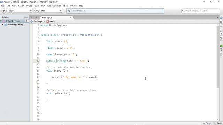Viewport: 223px width, 125px height.
Task: Click the 'Use this for initialization' comment
Action: [x=68, y=67]
